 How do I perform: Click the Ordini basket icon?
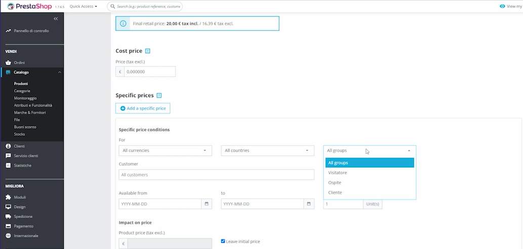click(x=8, y=62)
